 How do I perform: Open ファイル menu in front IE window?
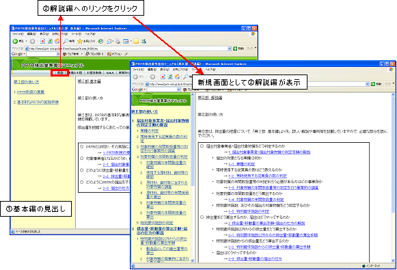[138, 69]
